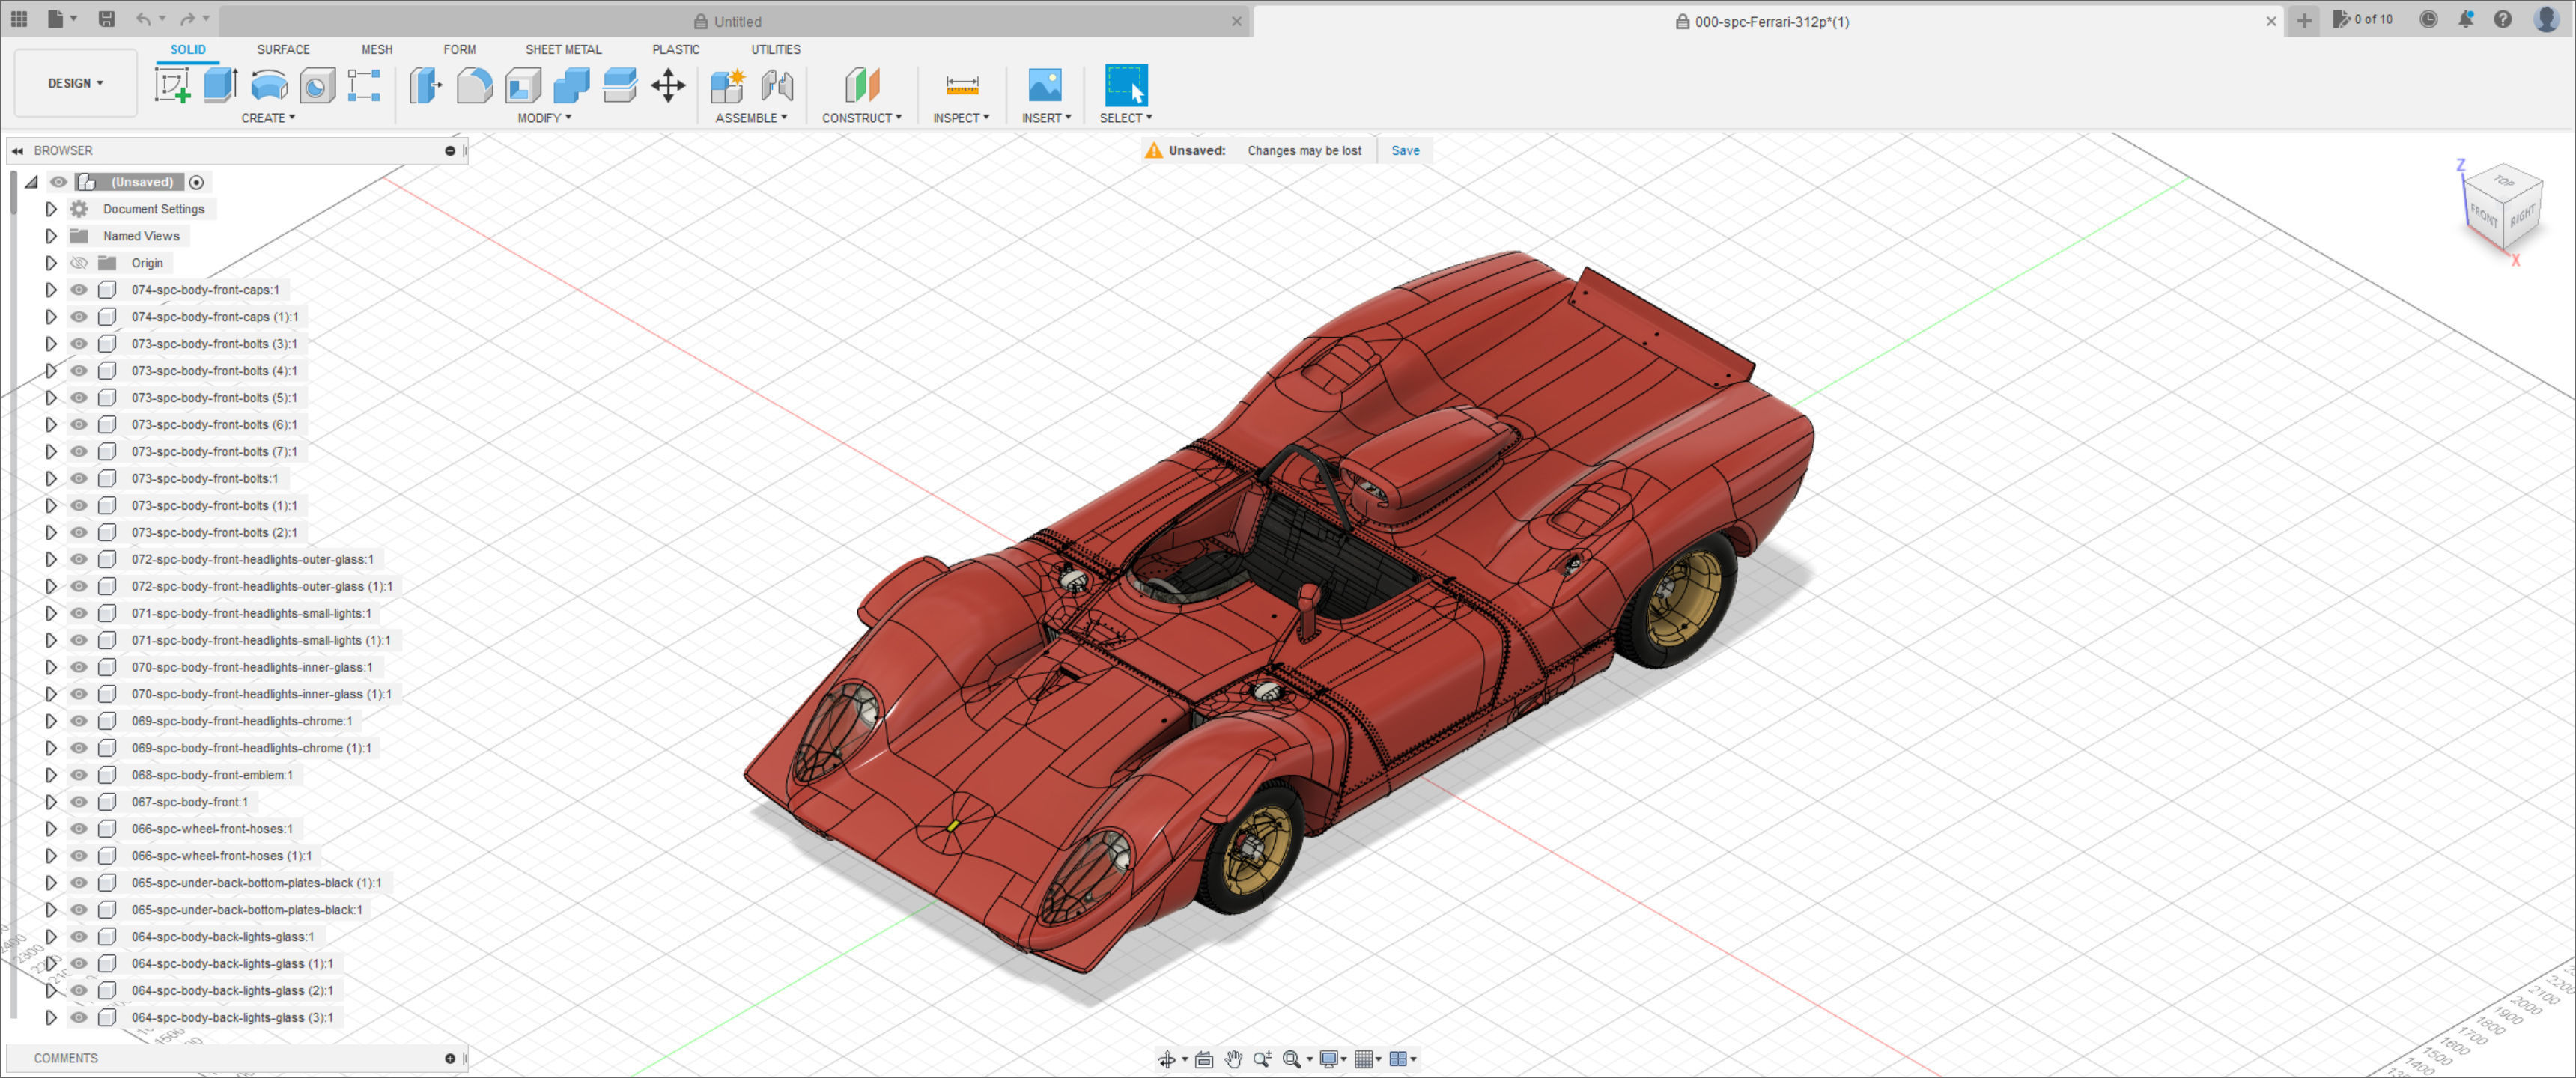Click the Look At icon
This screenshot has height=1078, width=2576.
coord(1204,1059)
